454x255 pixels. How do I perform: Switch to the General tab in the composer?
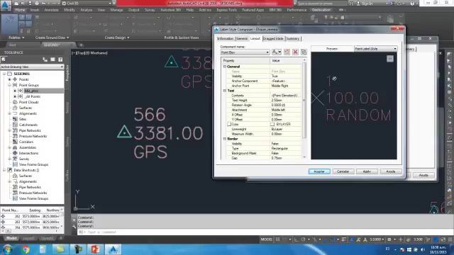241,38
